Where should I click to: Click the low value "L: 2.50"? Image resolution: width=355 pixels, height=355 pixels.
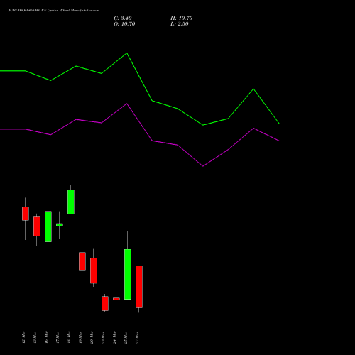pos(180,24)
